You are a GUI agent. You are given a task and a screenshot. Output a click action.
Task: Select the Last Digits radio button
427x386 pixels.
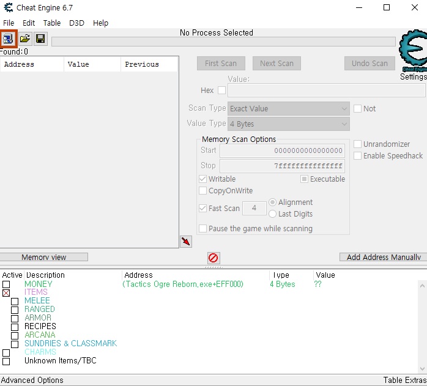coord(272,214)
